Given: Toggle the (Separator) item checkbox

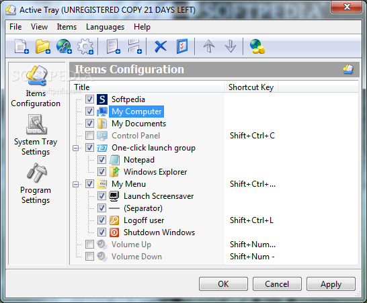Looking at the screenshot, I should tap(101, 208).
